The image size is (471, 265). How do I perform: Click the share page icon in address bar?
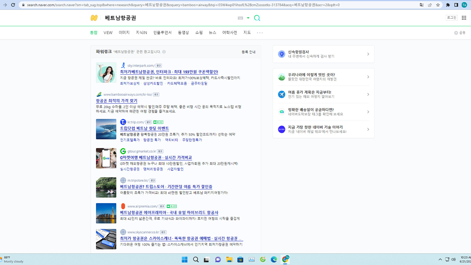(430, 5)
